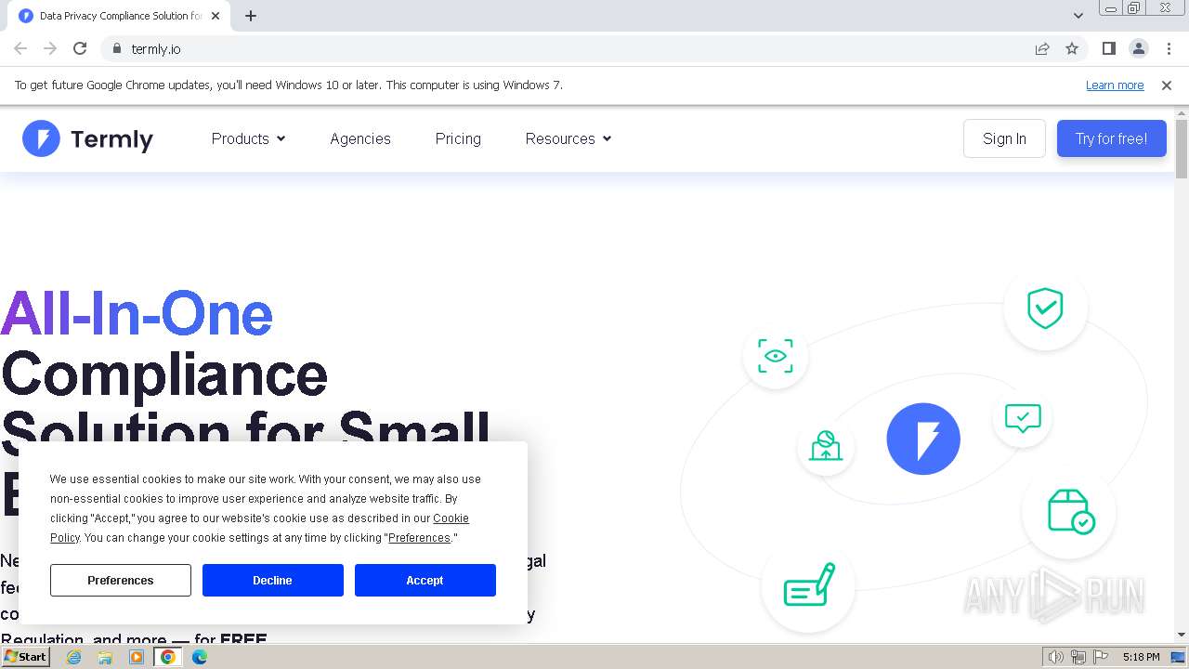Open the Agencies page
Image resolution: width=1189 pixels, height=669 pixels.
point(360,138)
